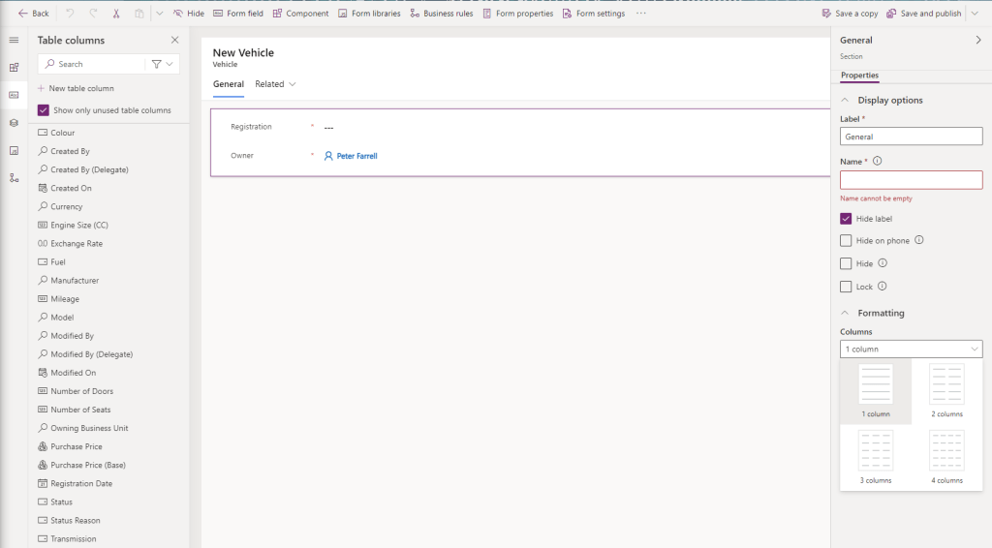Uncheck the Hide label checkbox
This screenshot has height=548, width=992.
click(x=846, y=219)
